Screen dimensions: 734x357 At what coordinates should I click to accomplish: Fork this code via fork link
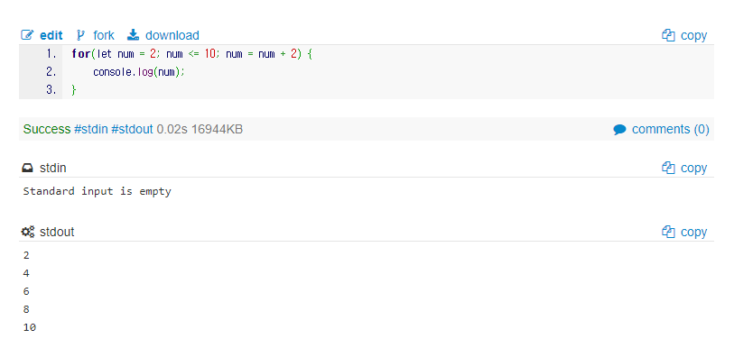point(104,35)
